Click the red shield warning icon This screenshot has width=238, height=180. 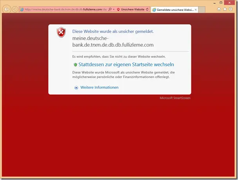pos(61,32)
